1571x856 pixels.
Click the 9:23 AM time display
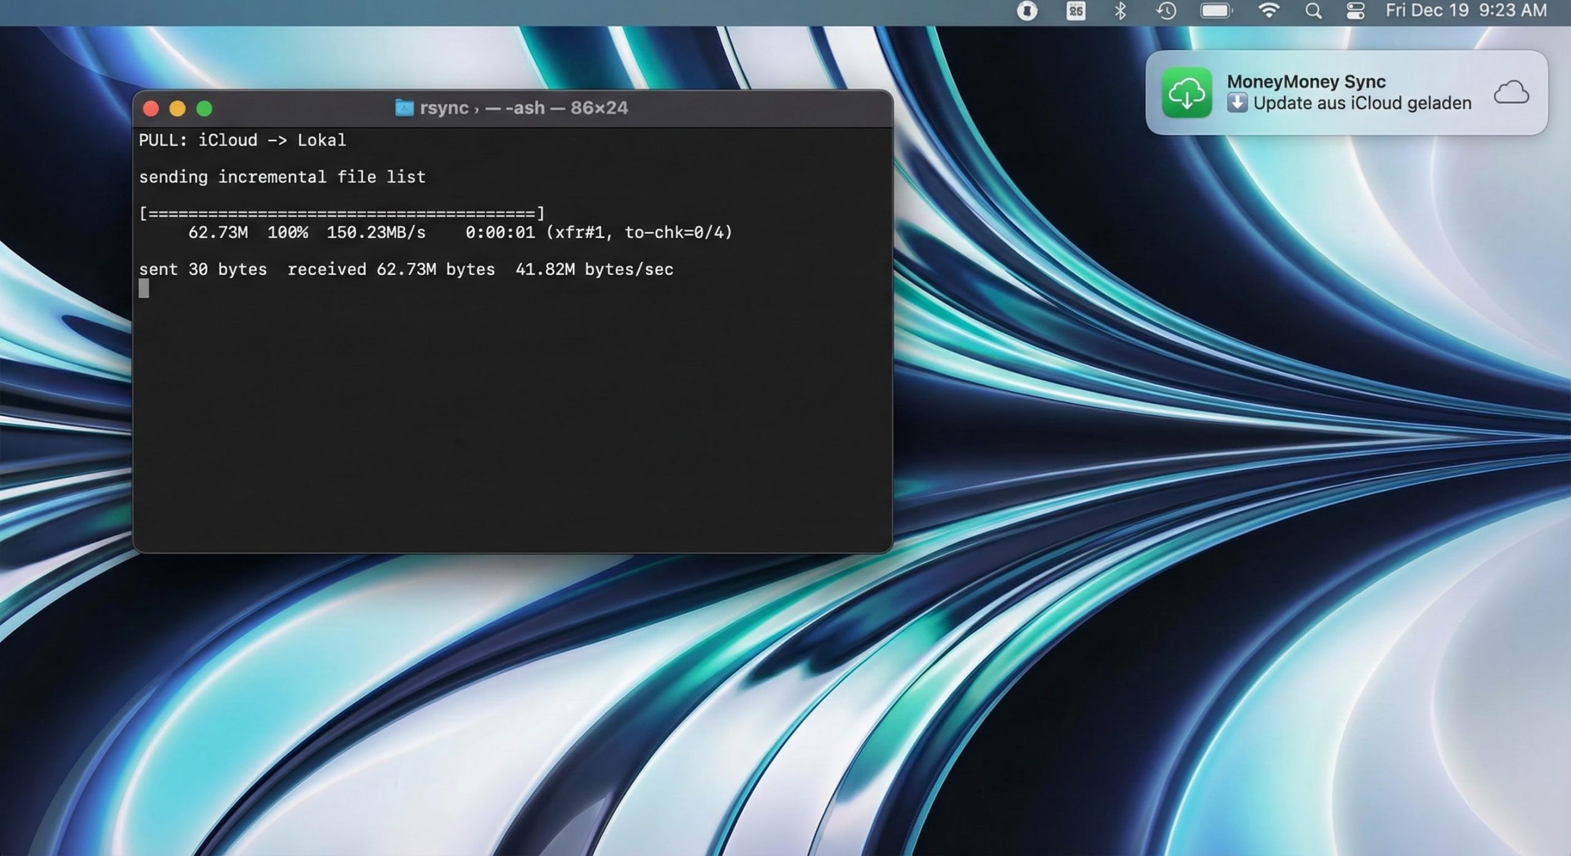click(x=1513, y=10)
